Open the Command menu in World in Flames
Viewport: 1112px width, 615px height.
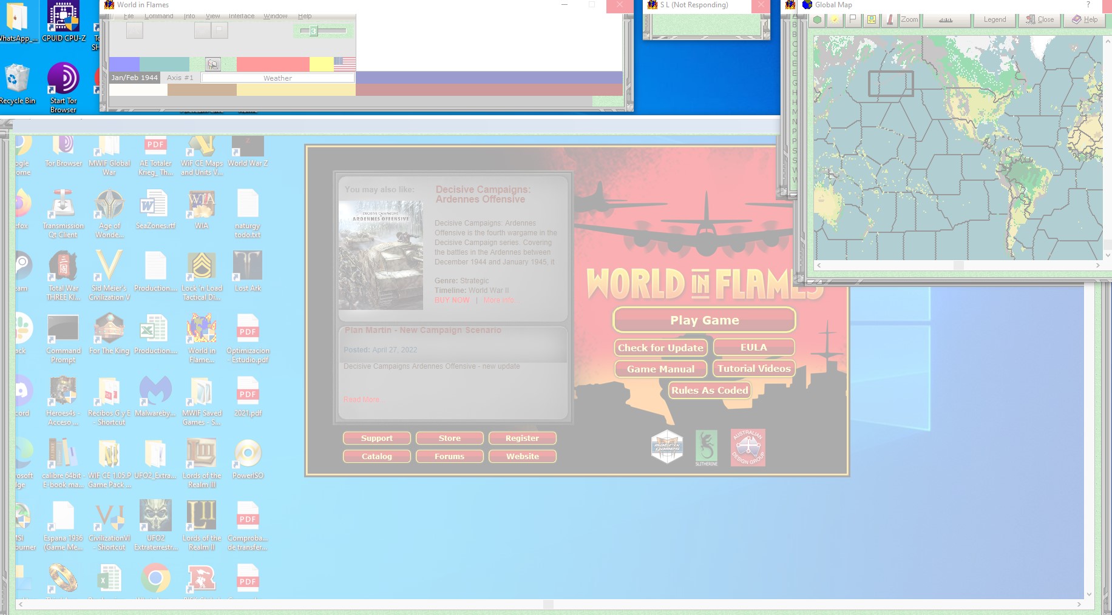pos(159,16)
